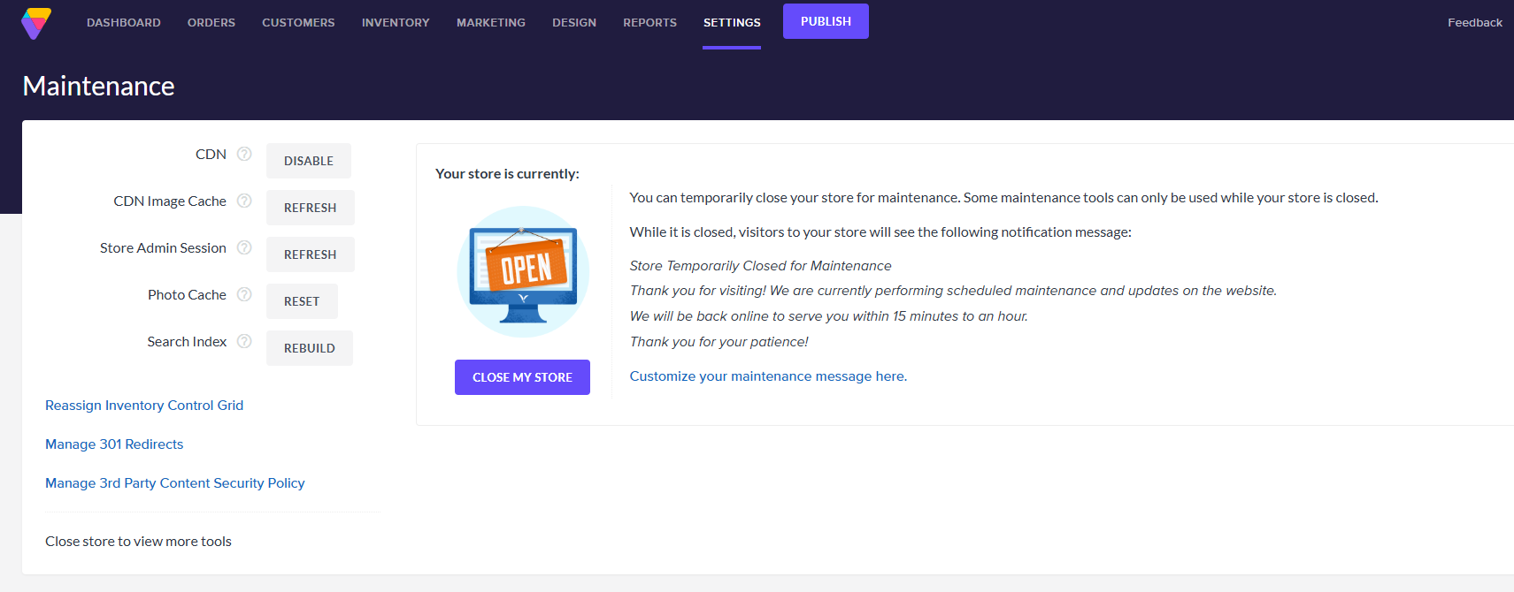Open the Dashboard menu
Screen dimensions: 1514x592
(124, 23)
